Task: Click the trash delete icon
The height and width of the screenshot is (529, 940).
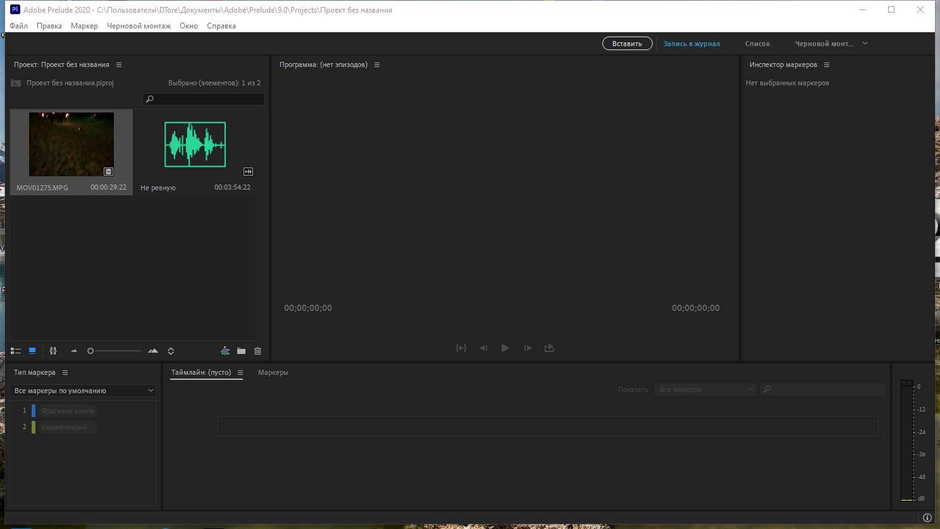Action: tap(257, 351)
